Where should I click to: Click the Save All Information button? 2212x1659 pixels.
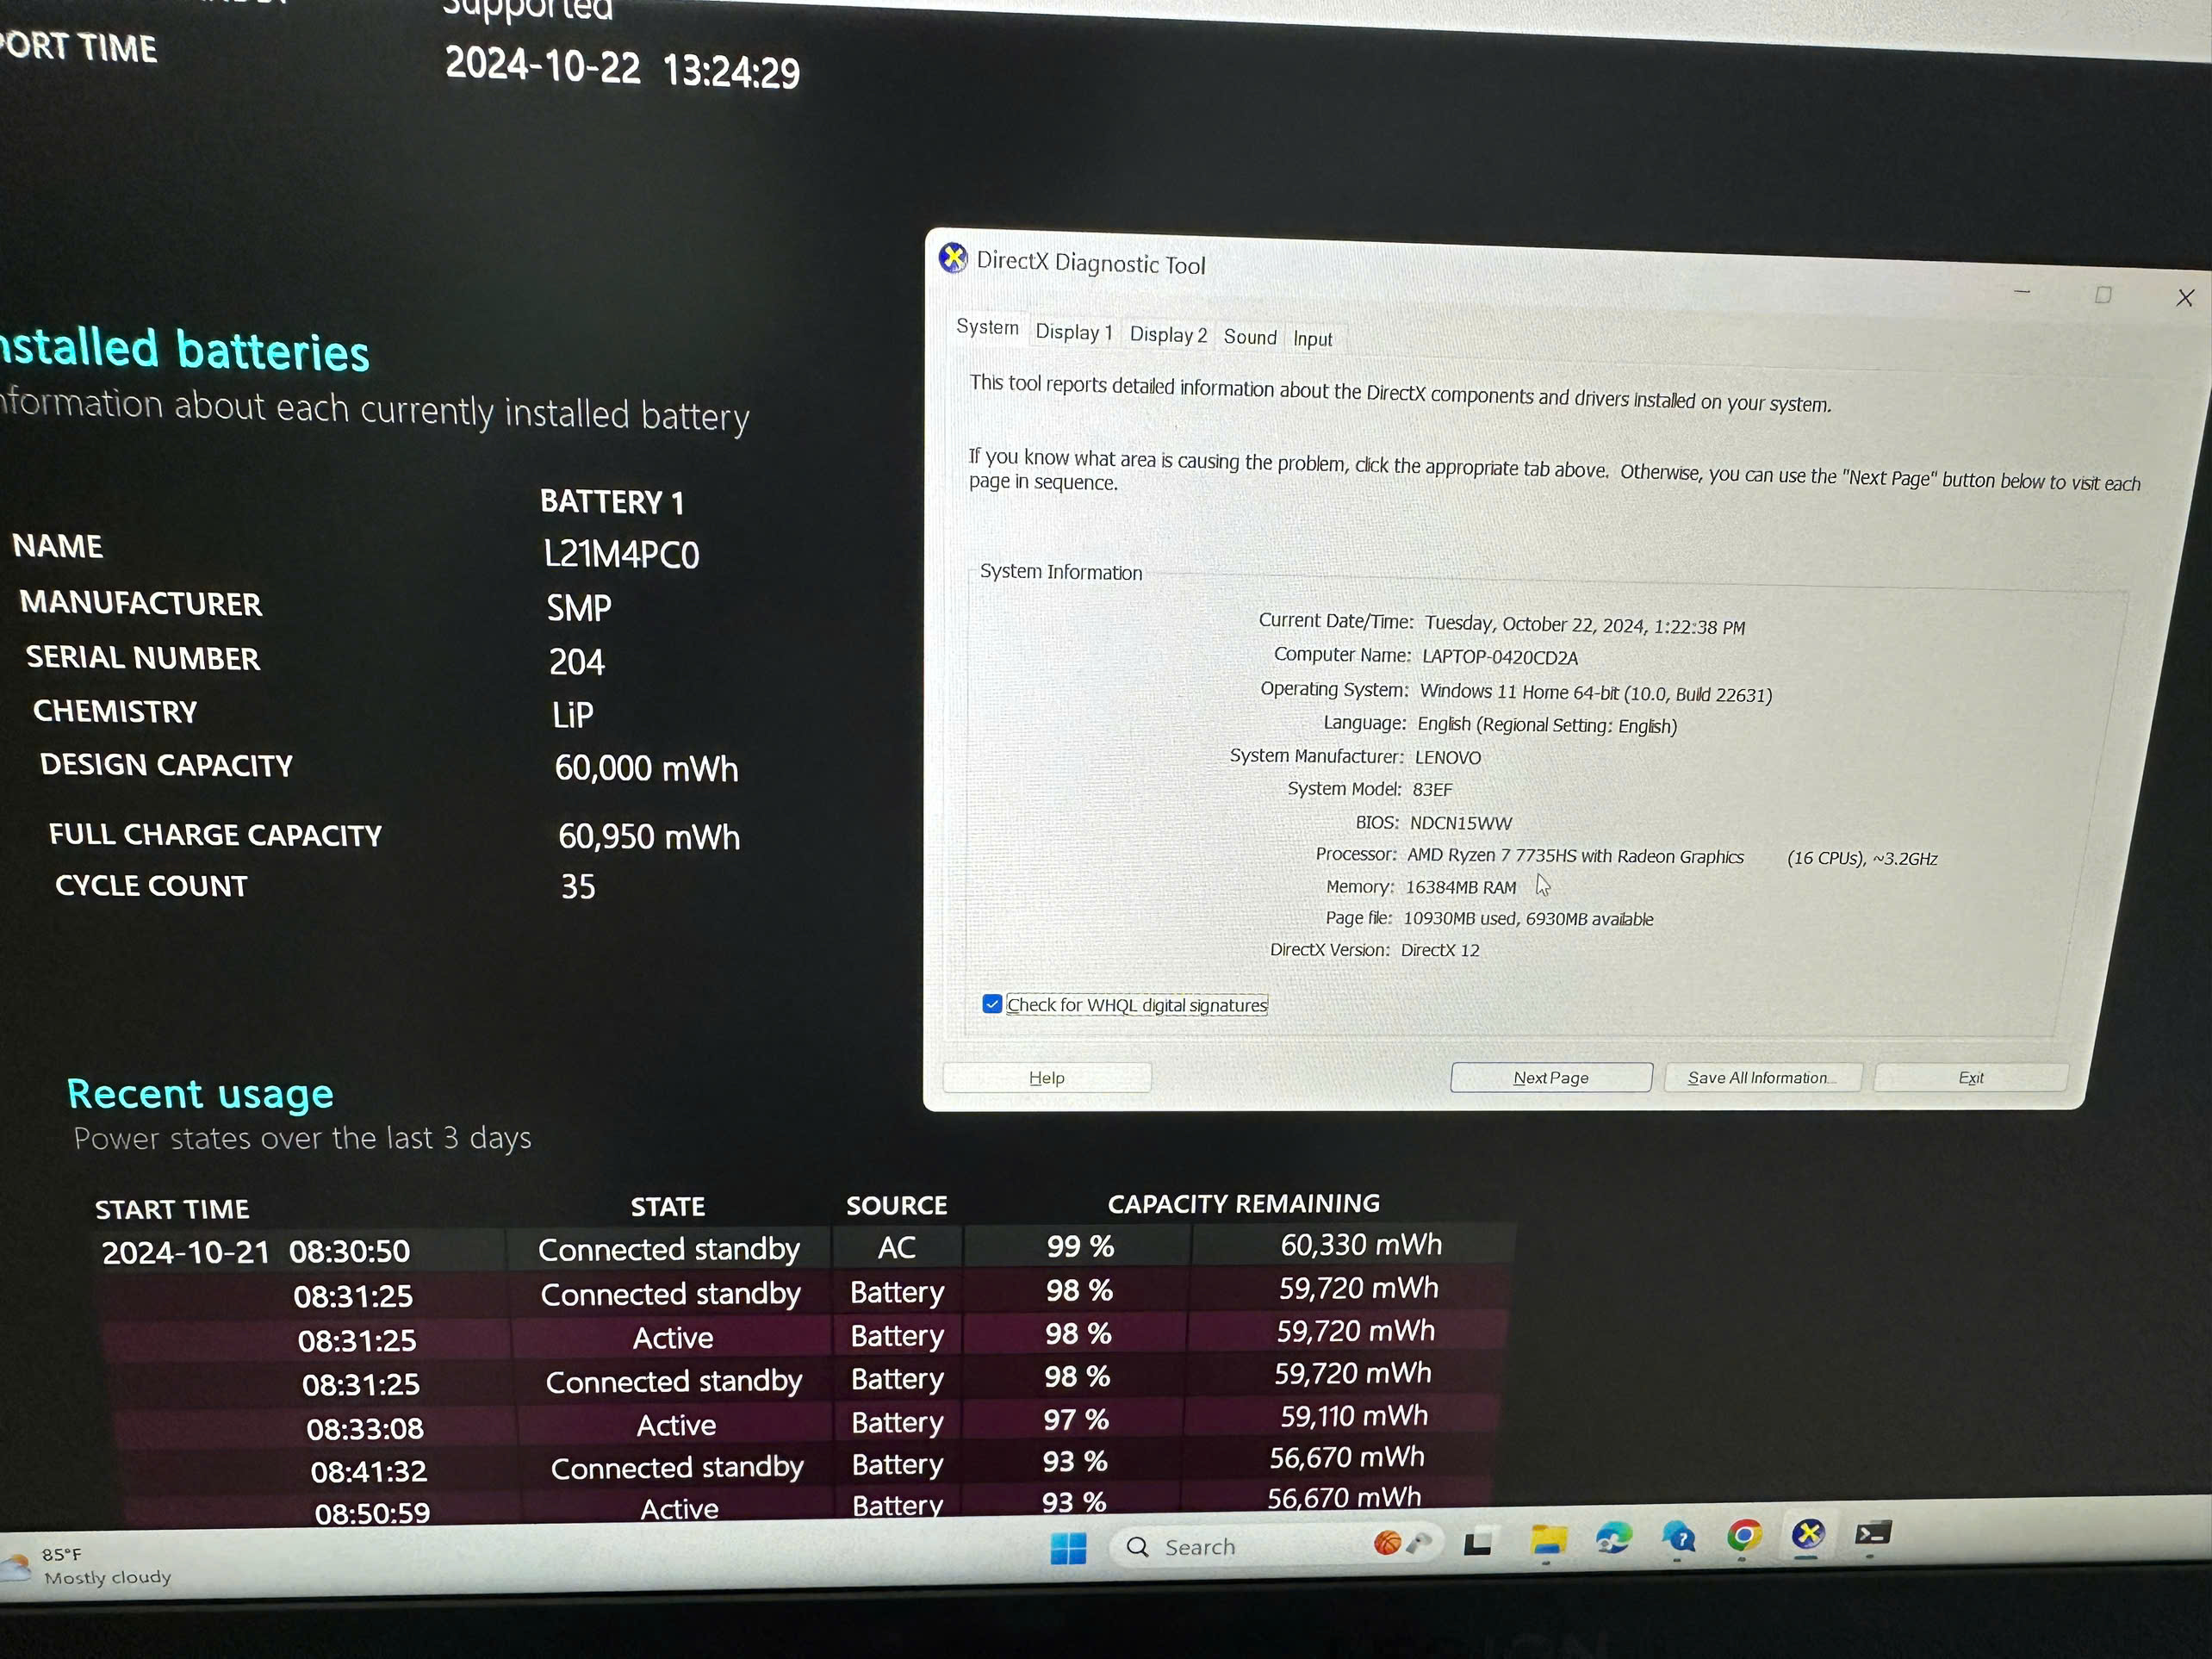point(1759,1077)
